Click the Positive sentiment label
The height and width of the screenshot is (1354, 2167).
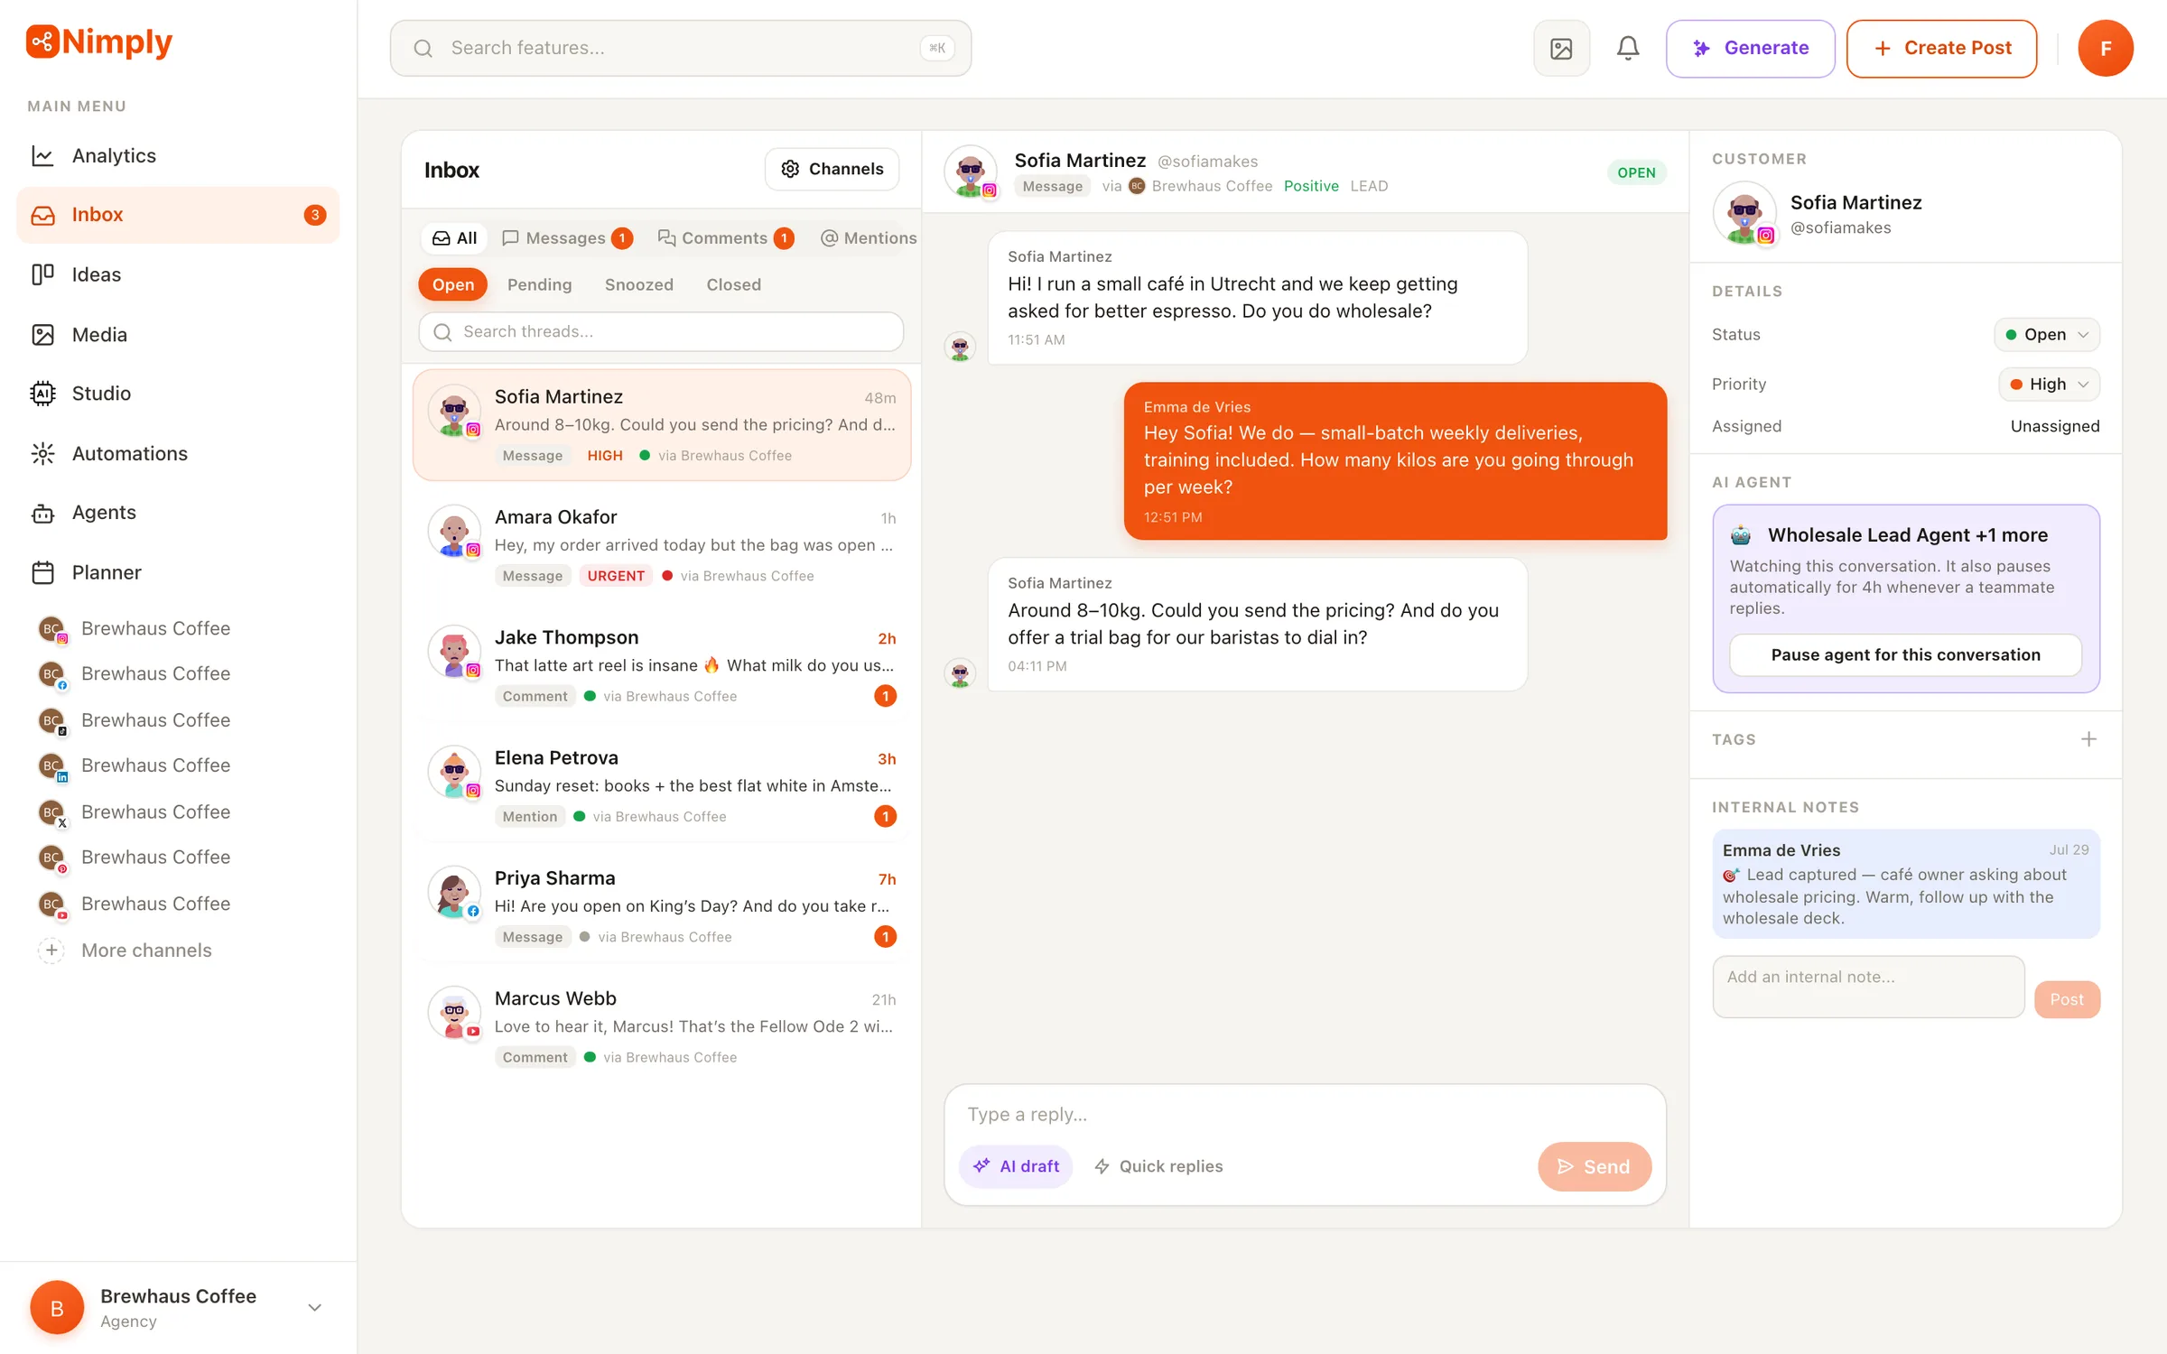pos(1311,186)
